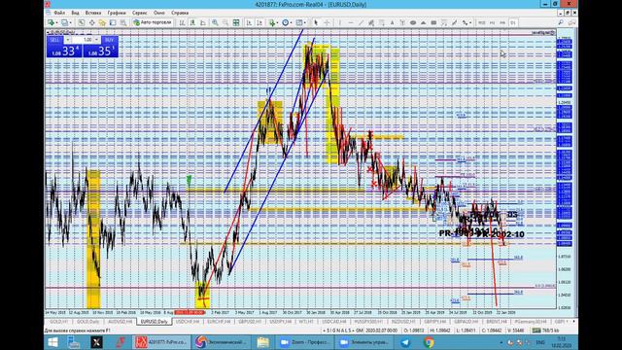Viewport: 622px width, 350px height.
Task: Switch to GOLD,Daily chart tab
Action: pos(88,322)
